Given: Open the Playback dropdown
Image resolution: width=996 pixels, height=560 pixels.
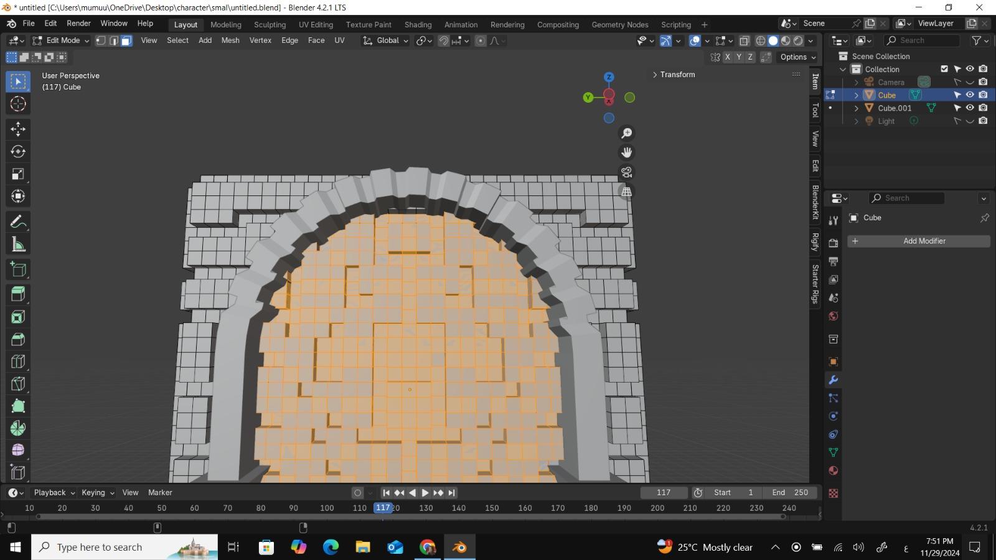Looking at the screenshot, I should [x=54, y=492].
